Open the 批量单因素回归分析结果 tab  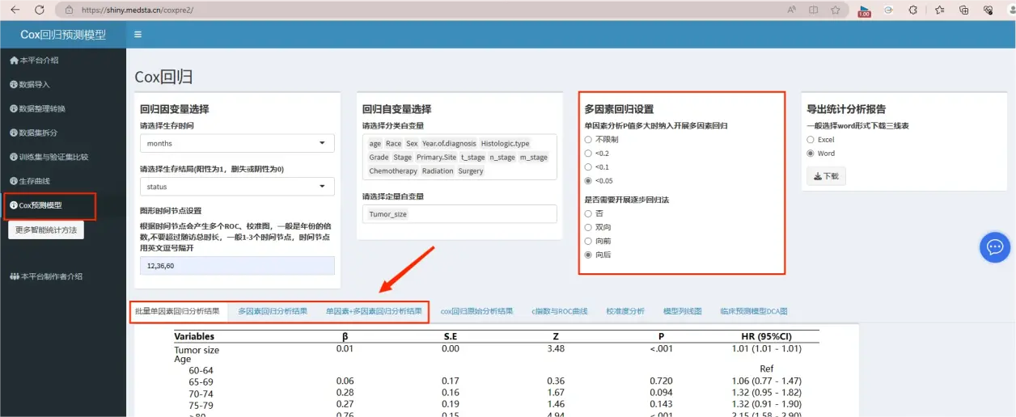(x=177, y=311)
